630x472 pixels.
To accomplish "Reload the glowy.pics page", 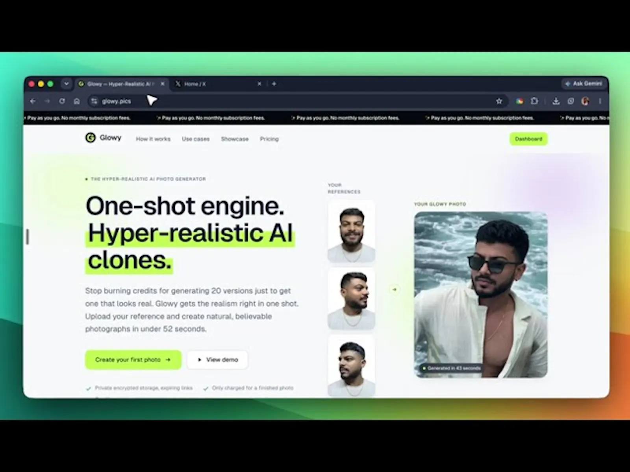I will click(62, 101).
